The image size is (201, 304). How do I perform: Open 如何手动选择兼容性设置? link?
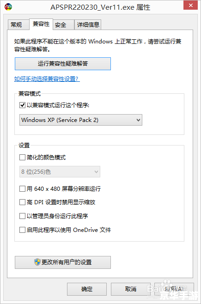47,79
